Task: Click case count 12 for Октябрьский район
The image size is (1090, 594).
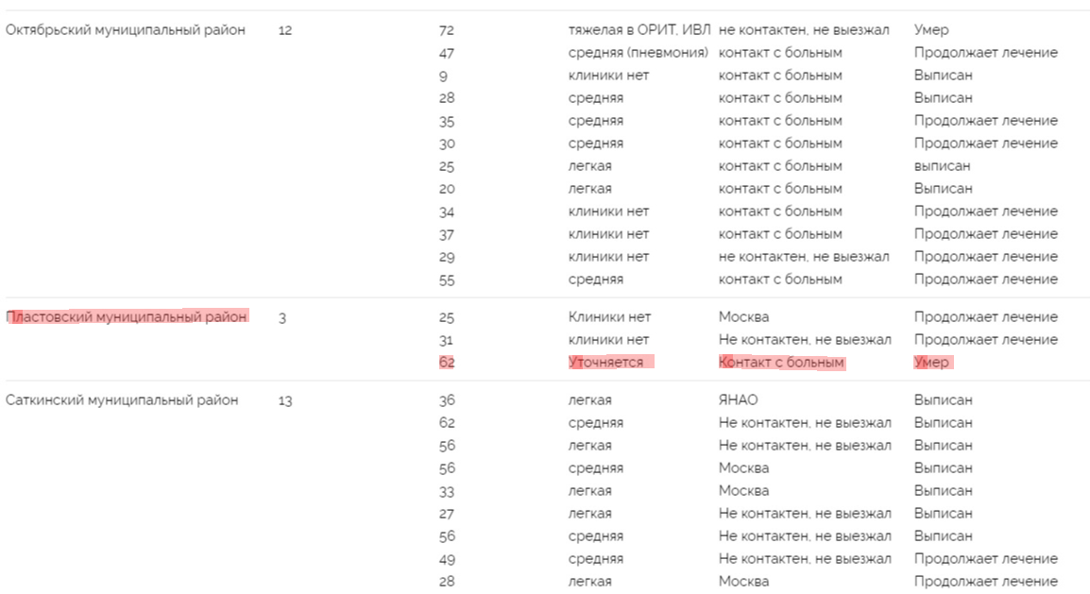Action: pyautogui.click(x=285, y=30)
